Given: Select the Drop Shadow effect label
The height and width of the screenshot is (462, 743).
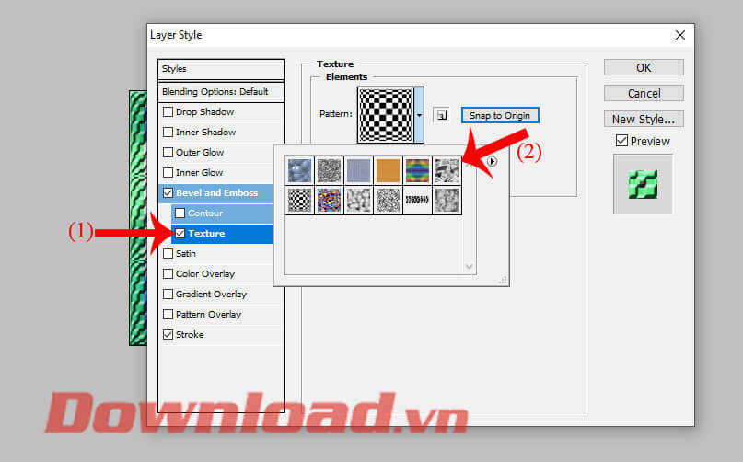Looking at the screenshot, I should 204,112.
